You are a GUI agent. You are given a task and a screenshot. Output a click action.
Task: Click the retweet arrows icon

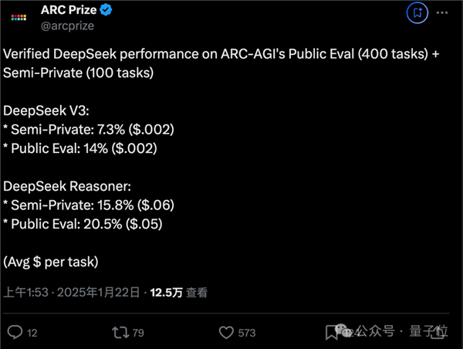click(121, 332)
